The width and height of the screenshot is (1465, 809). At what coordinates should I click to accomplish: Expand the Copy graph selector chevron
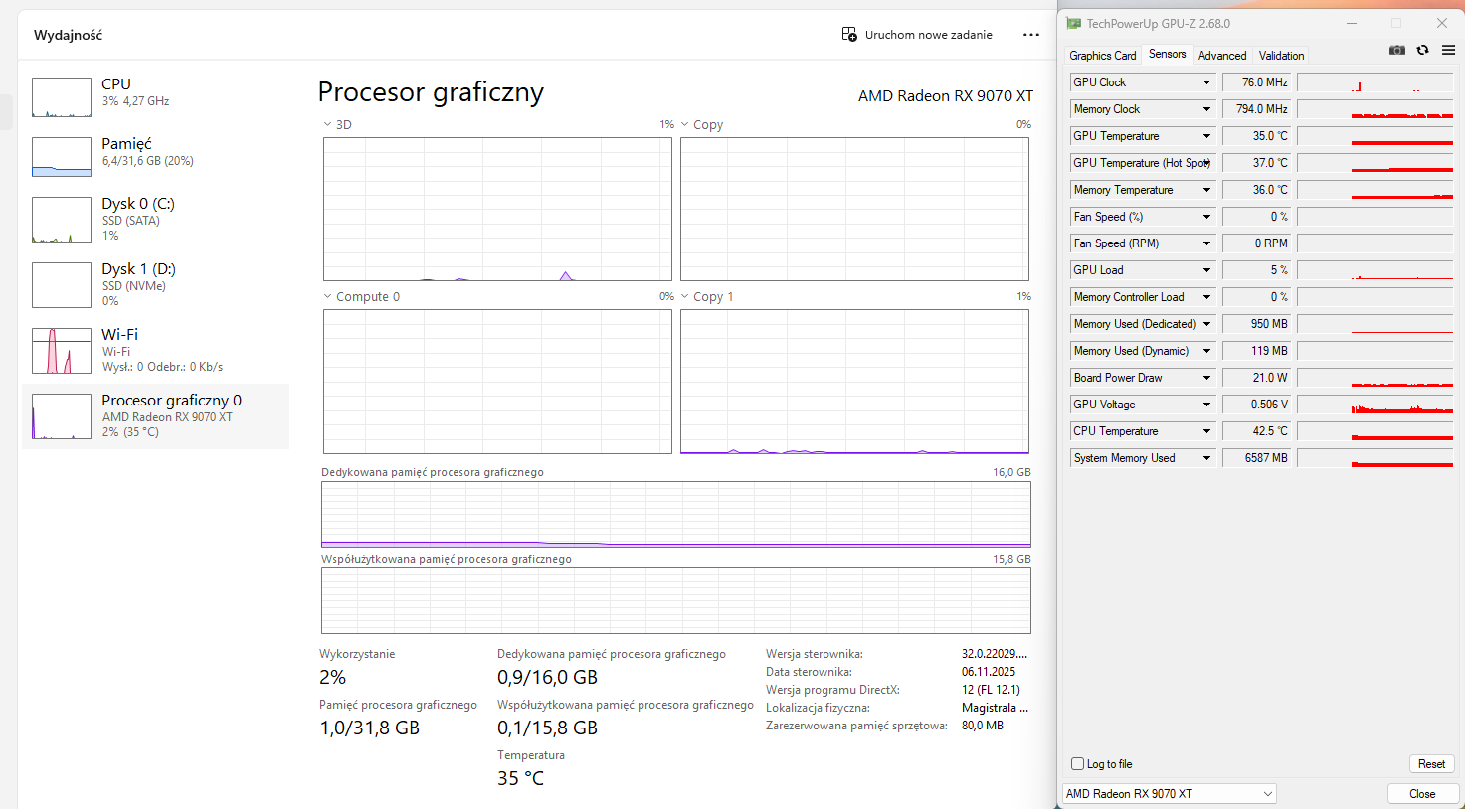[x=684, y=125]
